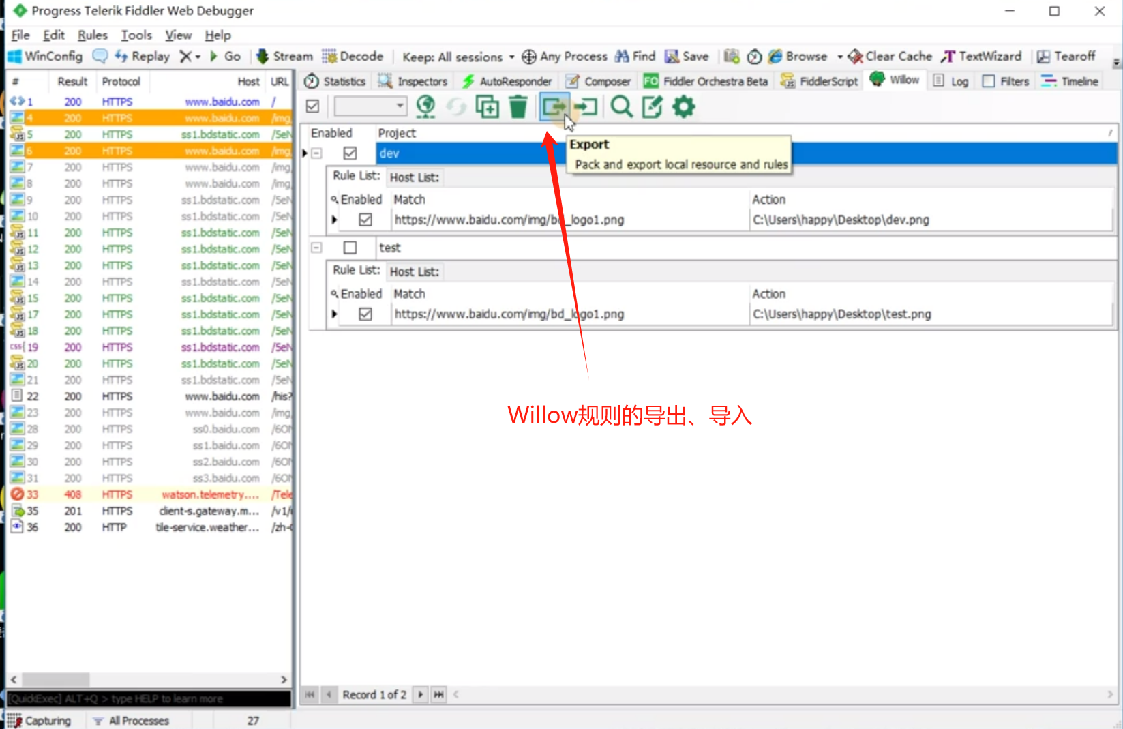Image resolution: width=1123 pixels, height=729 pixels.
Task: Toggle the dev.png rule Enabled checkbox
Action: (x=365, y=220)
